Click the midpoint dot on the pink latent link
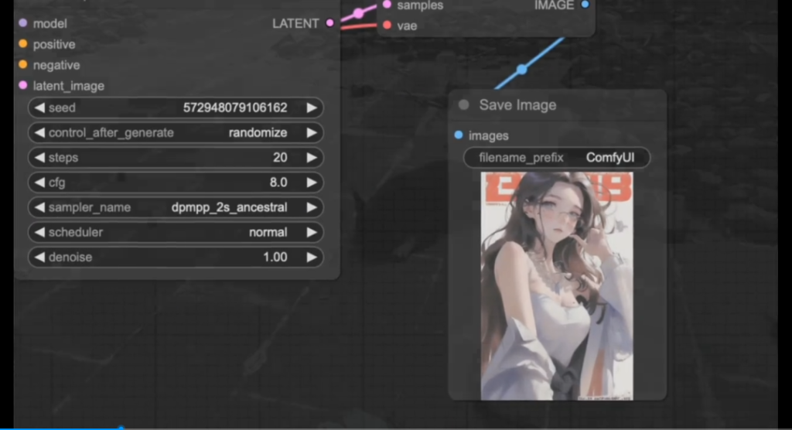The width and height of the screenshot is (792, 430). [358, 13]
